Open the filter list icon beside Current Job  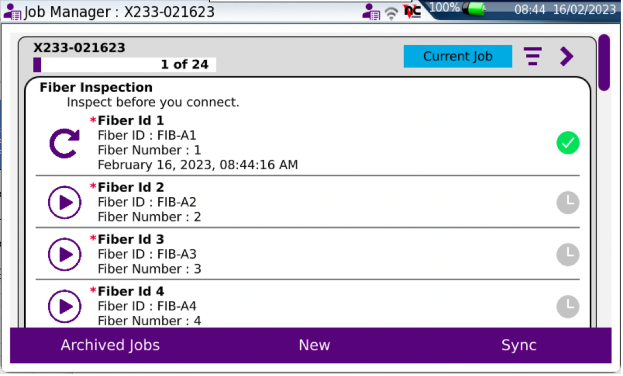[533, 57]
